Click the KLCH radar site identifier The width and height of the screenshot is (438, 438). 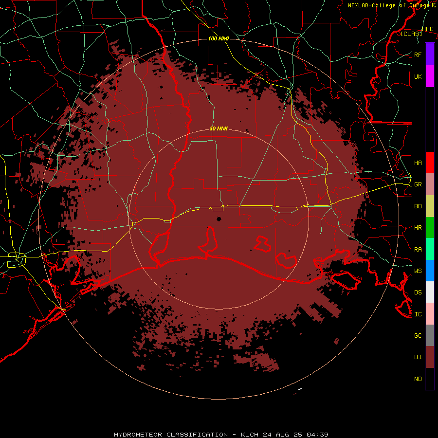[250, 435]
